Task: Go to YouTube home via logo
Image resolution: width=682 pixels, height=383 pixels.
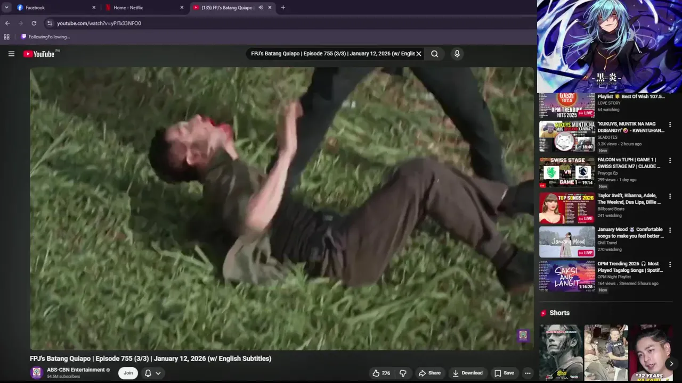Action: tap(39, 54)
